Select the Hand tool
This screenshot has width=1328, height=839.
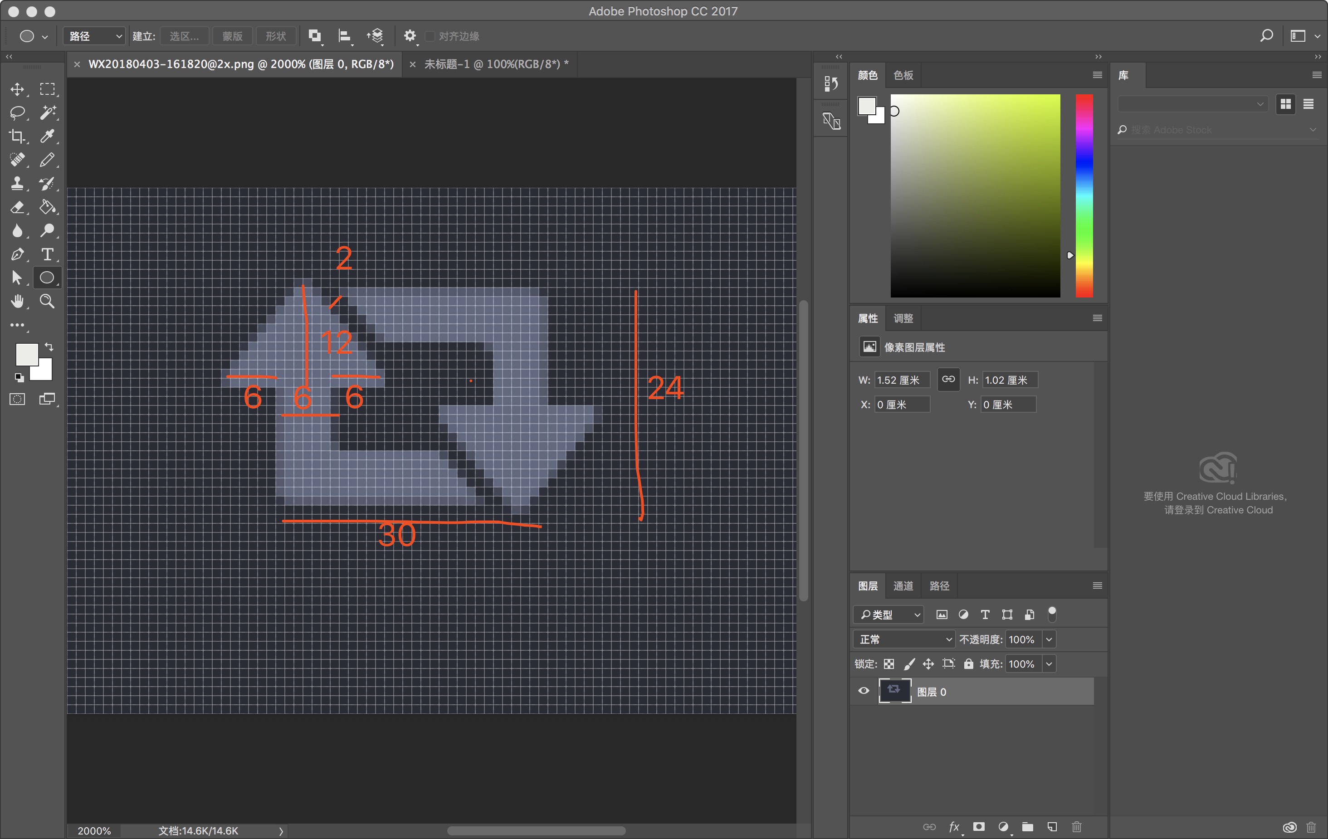[17, 301]
